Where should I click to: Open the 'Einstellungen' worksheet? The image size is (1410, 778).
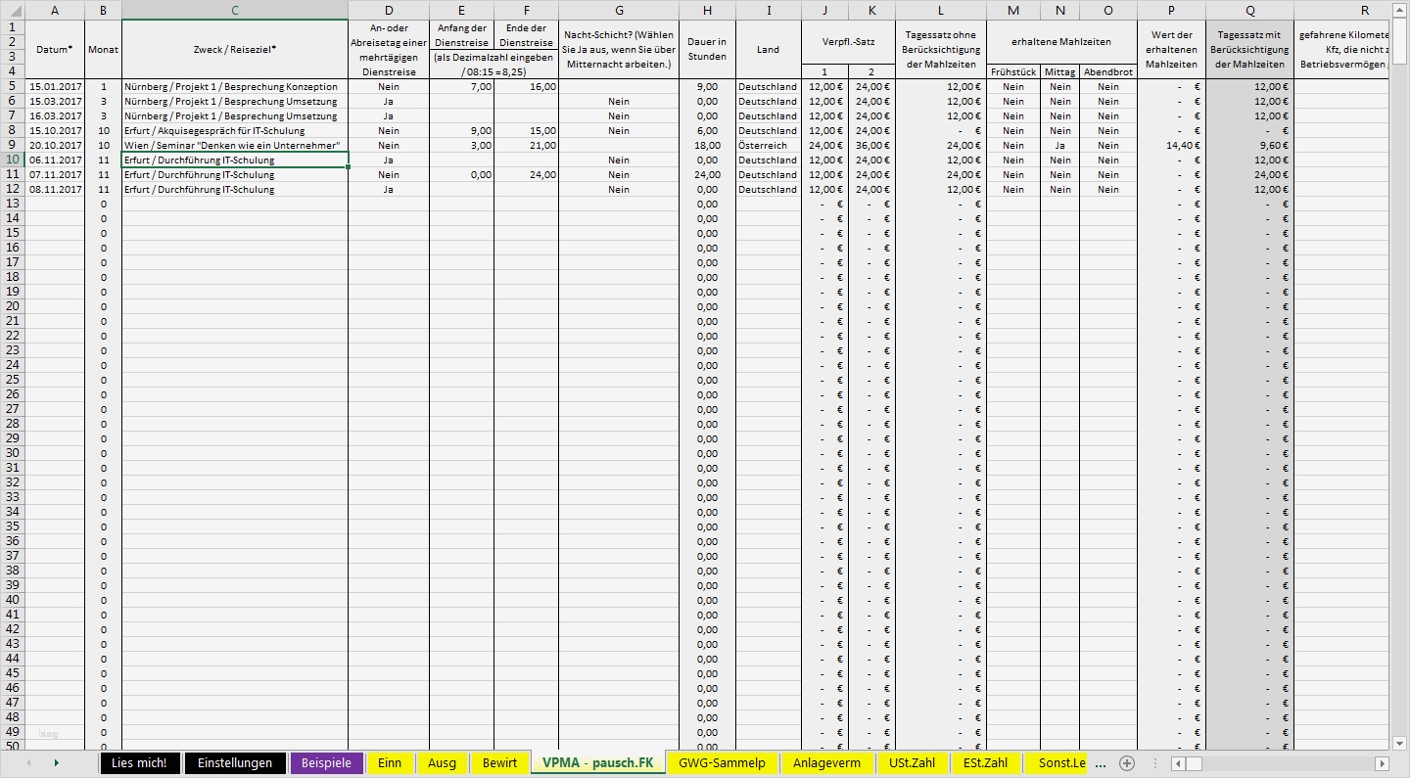pyautogui.click(x=235, y=762)
